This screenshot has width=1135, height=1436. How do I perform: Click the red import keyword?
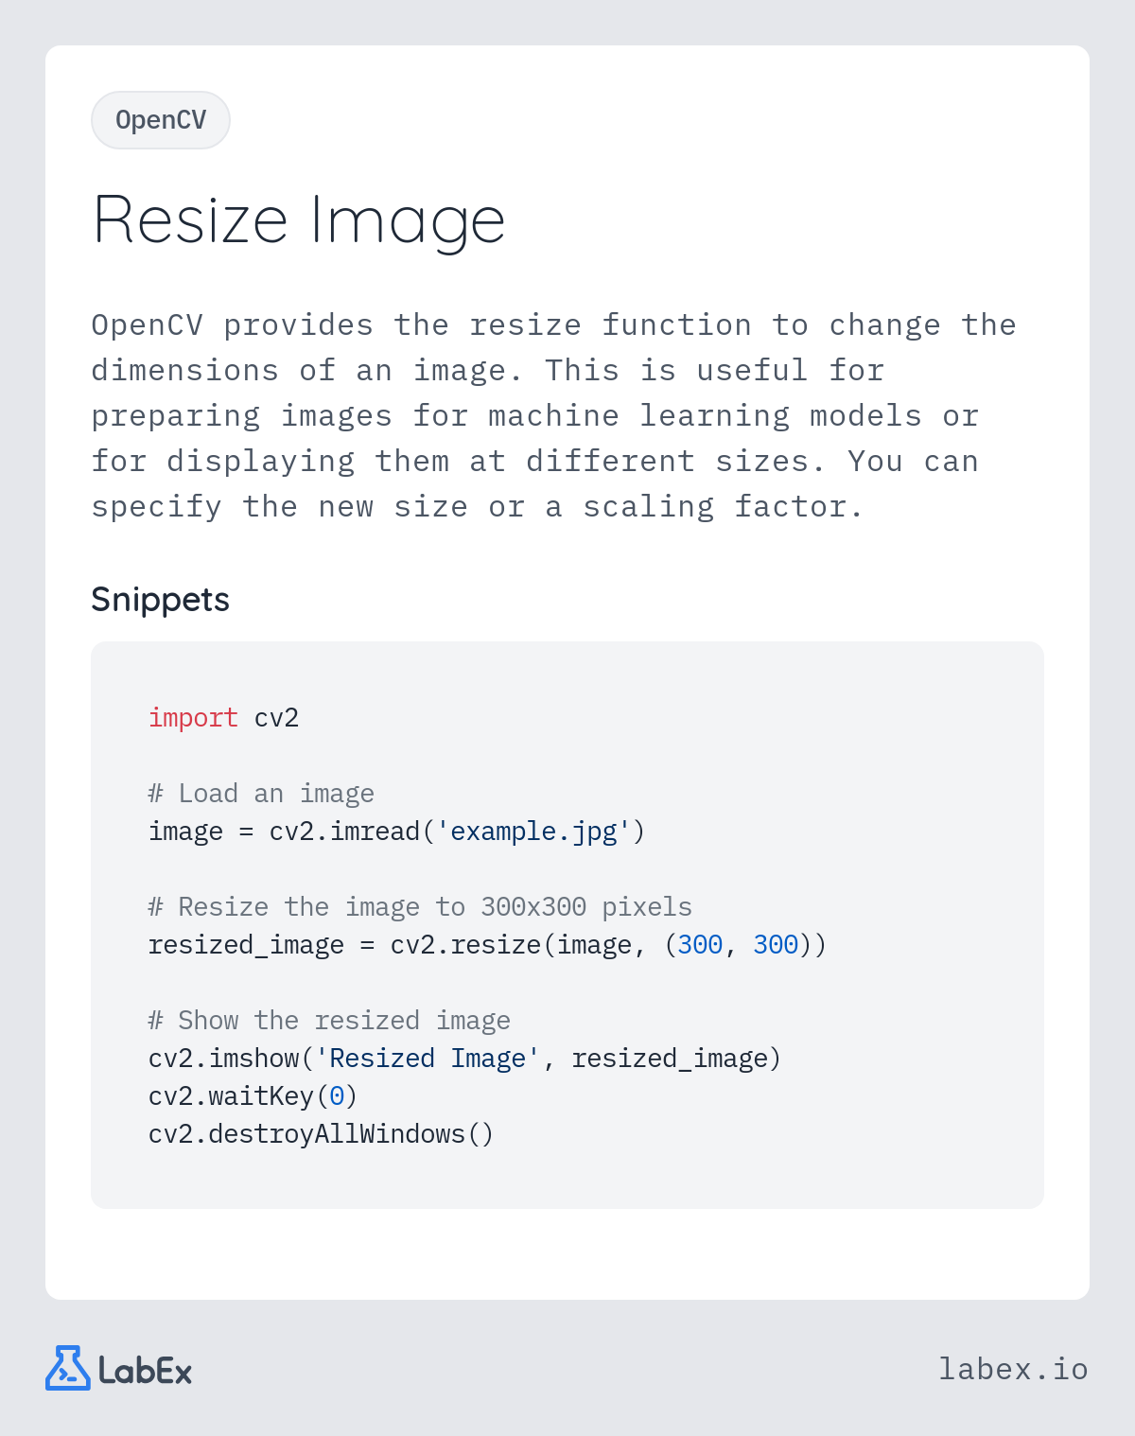193,718
